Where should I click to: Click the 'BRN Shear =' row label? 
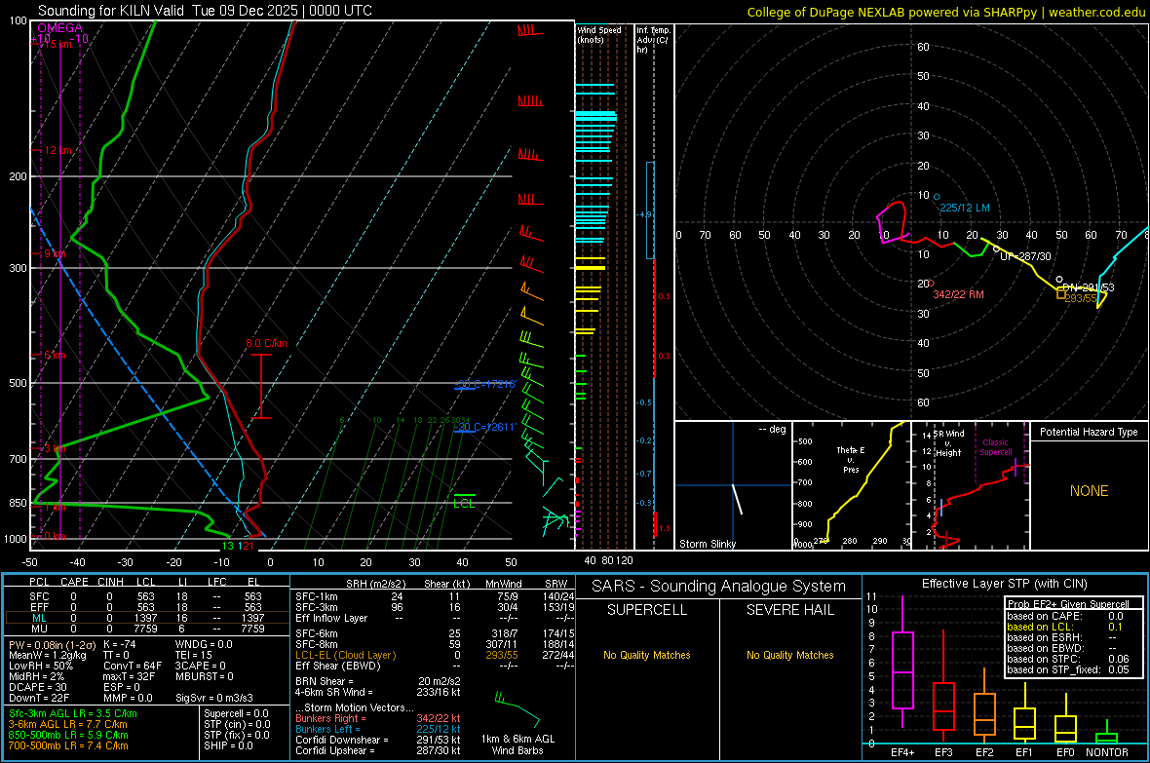pyautogui.click(x=325, y=681)
